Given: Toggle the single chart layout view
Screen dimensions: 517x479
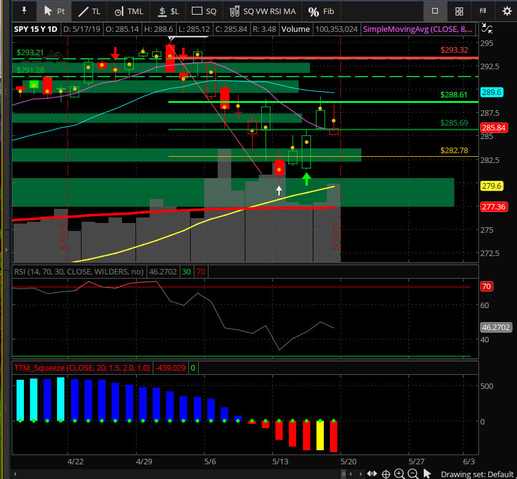Looking at the screenshot, I should click(x=435, y=11).
